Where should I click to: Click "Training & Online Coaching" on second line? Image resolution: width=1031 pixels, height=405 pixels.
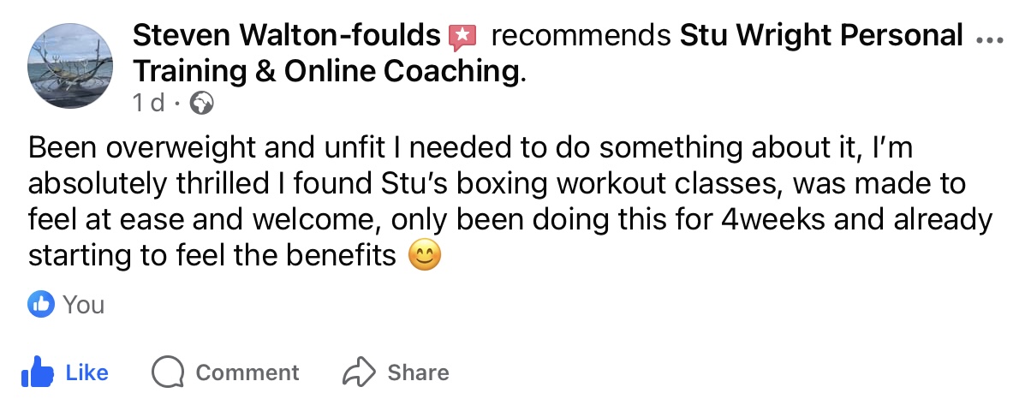[x=325, y=71]
